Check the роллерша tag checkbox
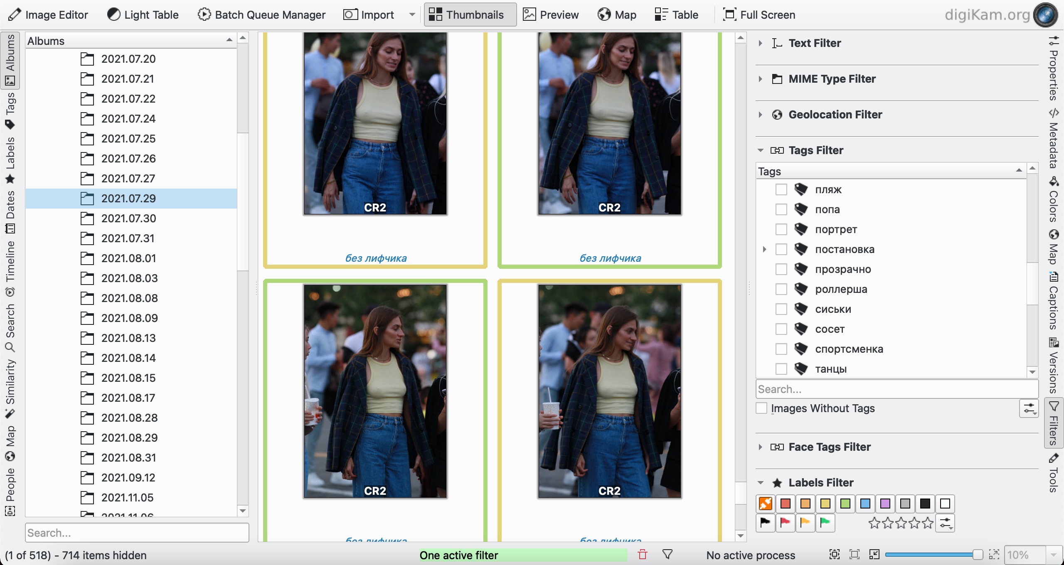This screenshot has height=565, width=1064. 781,289
